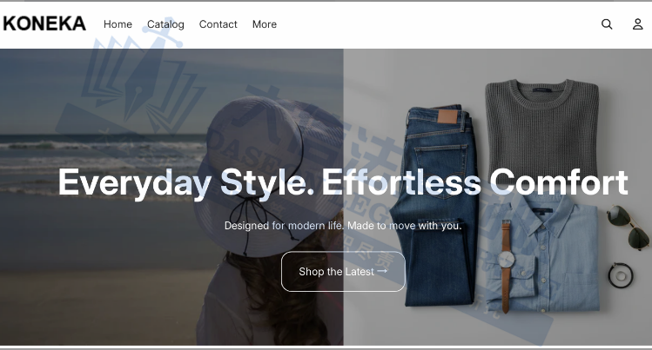Navigate to the Contact page
652x350 pixels.
coord(218,24)
